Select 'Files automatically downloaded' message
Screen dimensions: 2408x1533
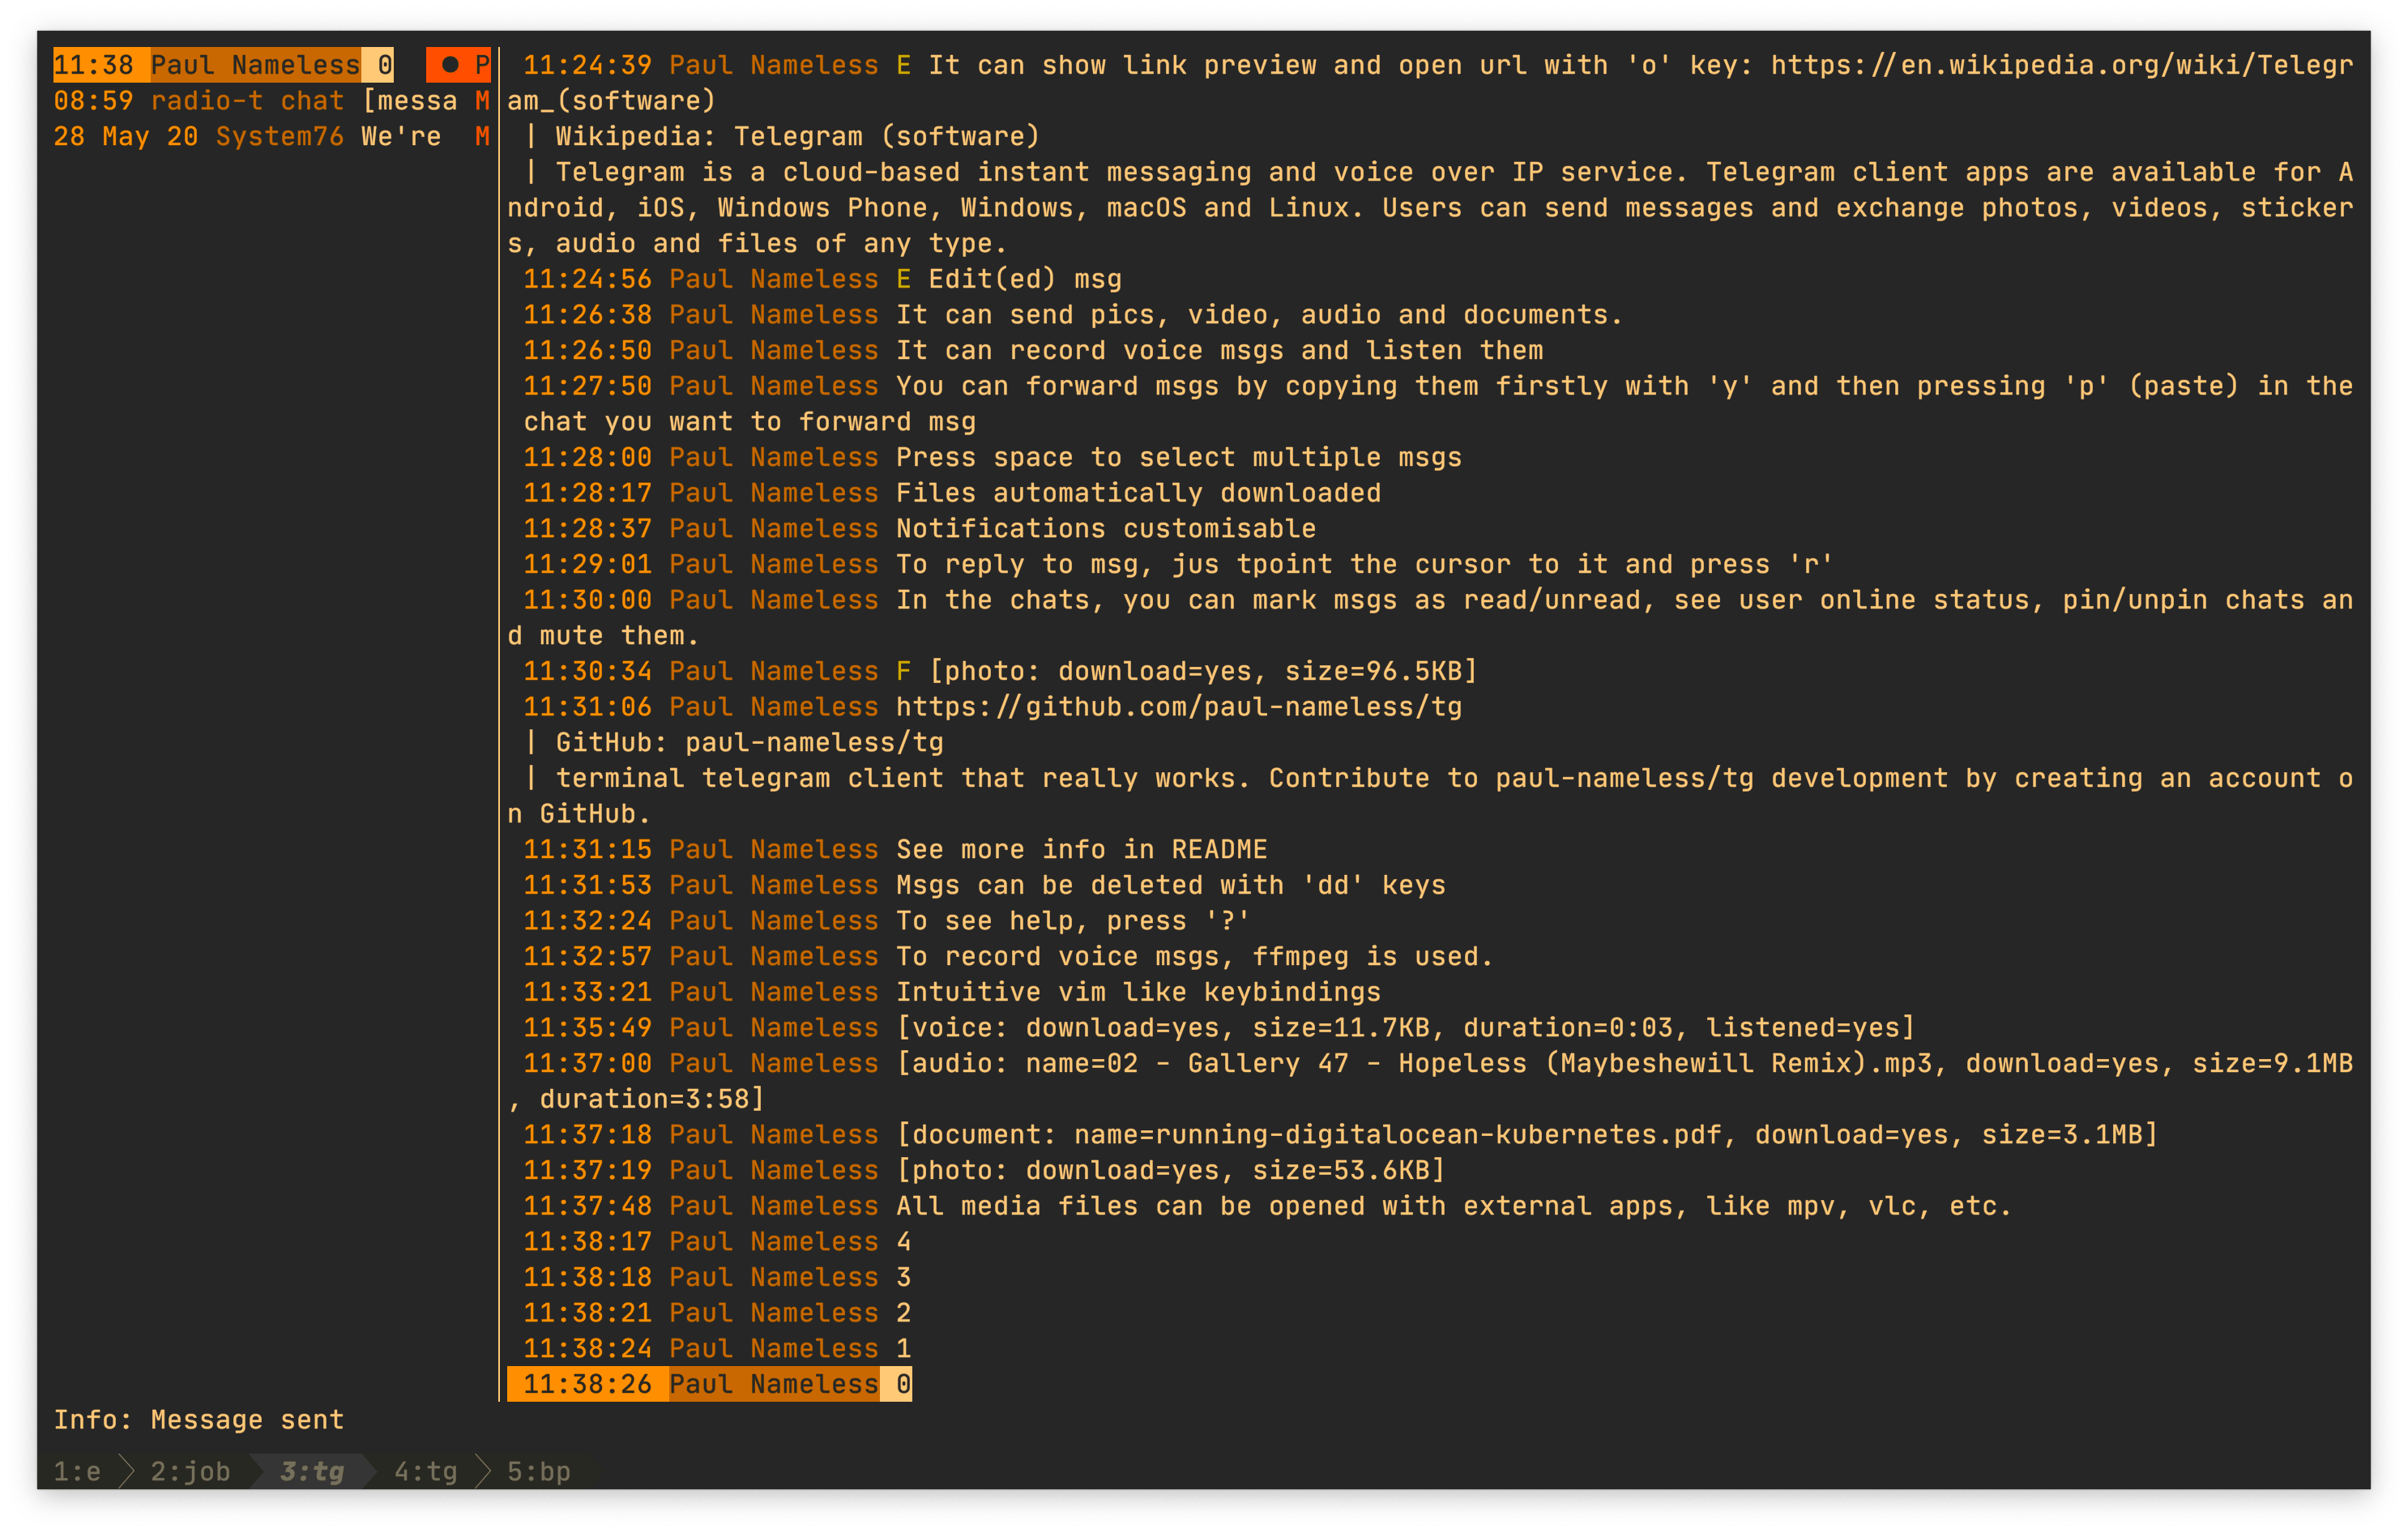pos(951,493)
